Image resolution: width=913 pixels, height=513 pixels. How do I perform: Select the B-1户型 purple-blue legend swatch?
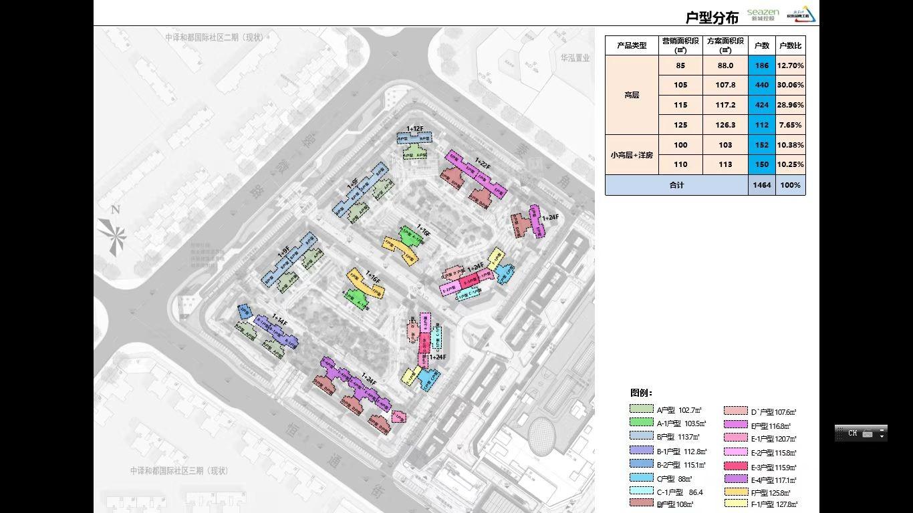point(641,450)
